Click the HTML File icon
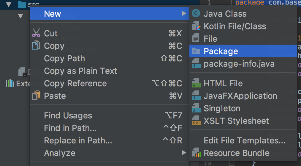301x166 pixels. pos(196,83)
